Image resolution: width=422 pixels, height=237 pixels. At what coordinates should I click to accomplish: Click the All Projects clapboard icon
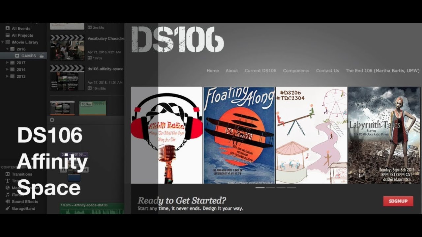8,36
